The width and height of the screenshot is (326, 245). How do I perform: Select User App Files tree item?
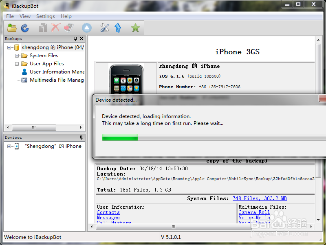[47, 64]
